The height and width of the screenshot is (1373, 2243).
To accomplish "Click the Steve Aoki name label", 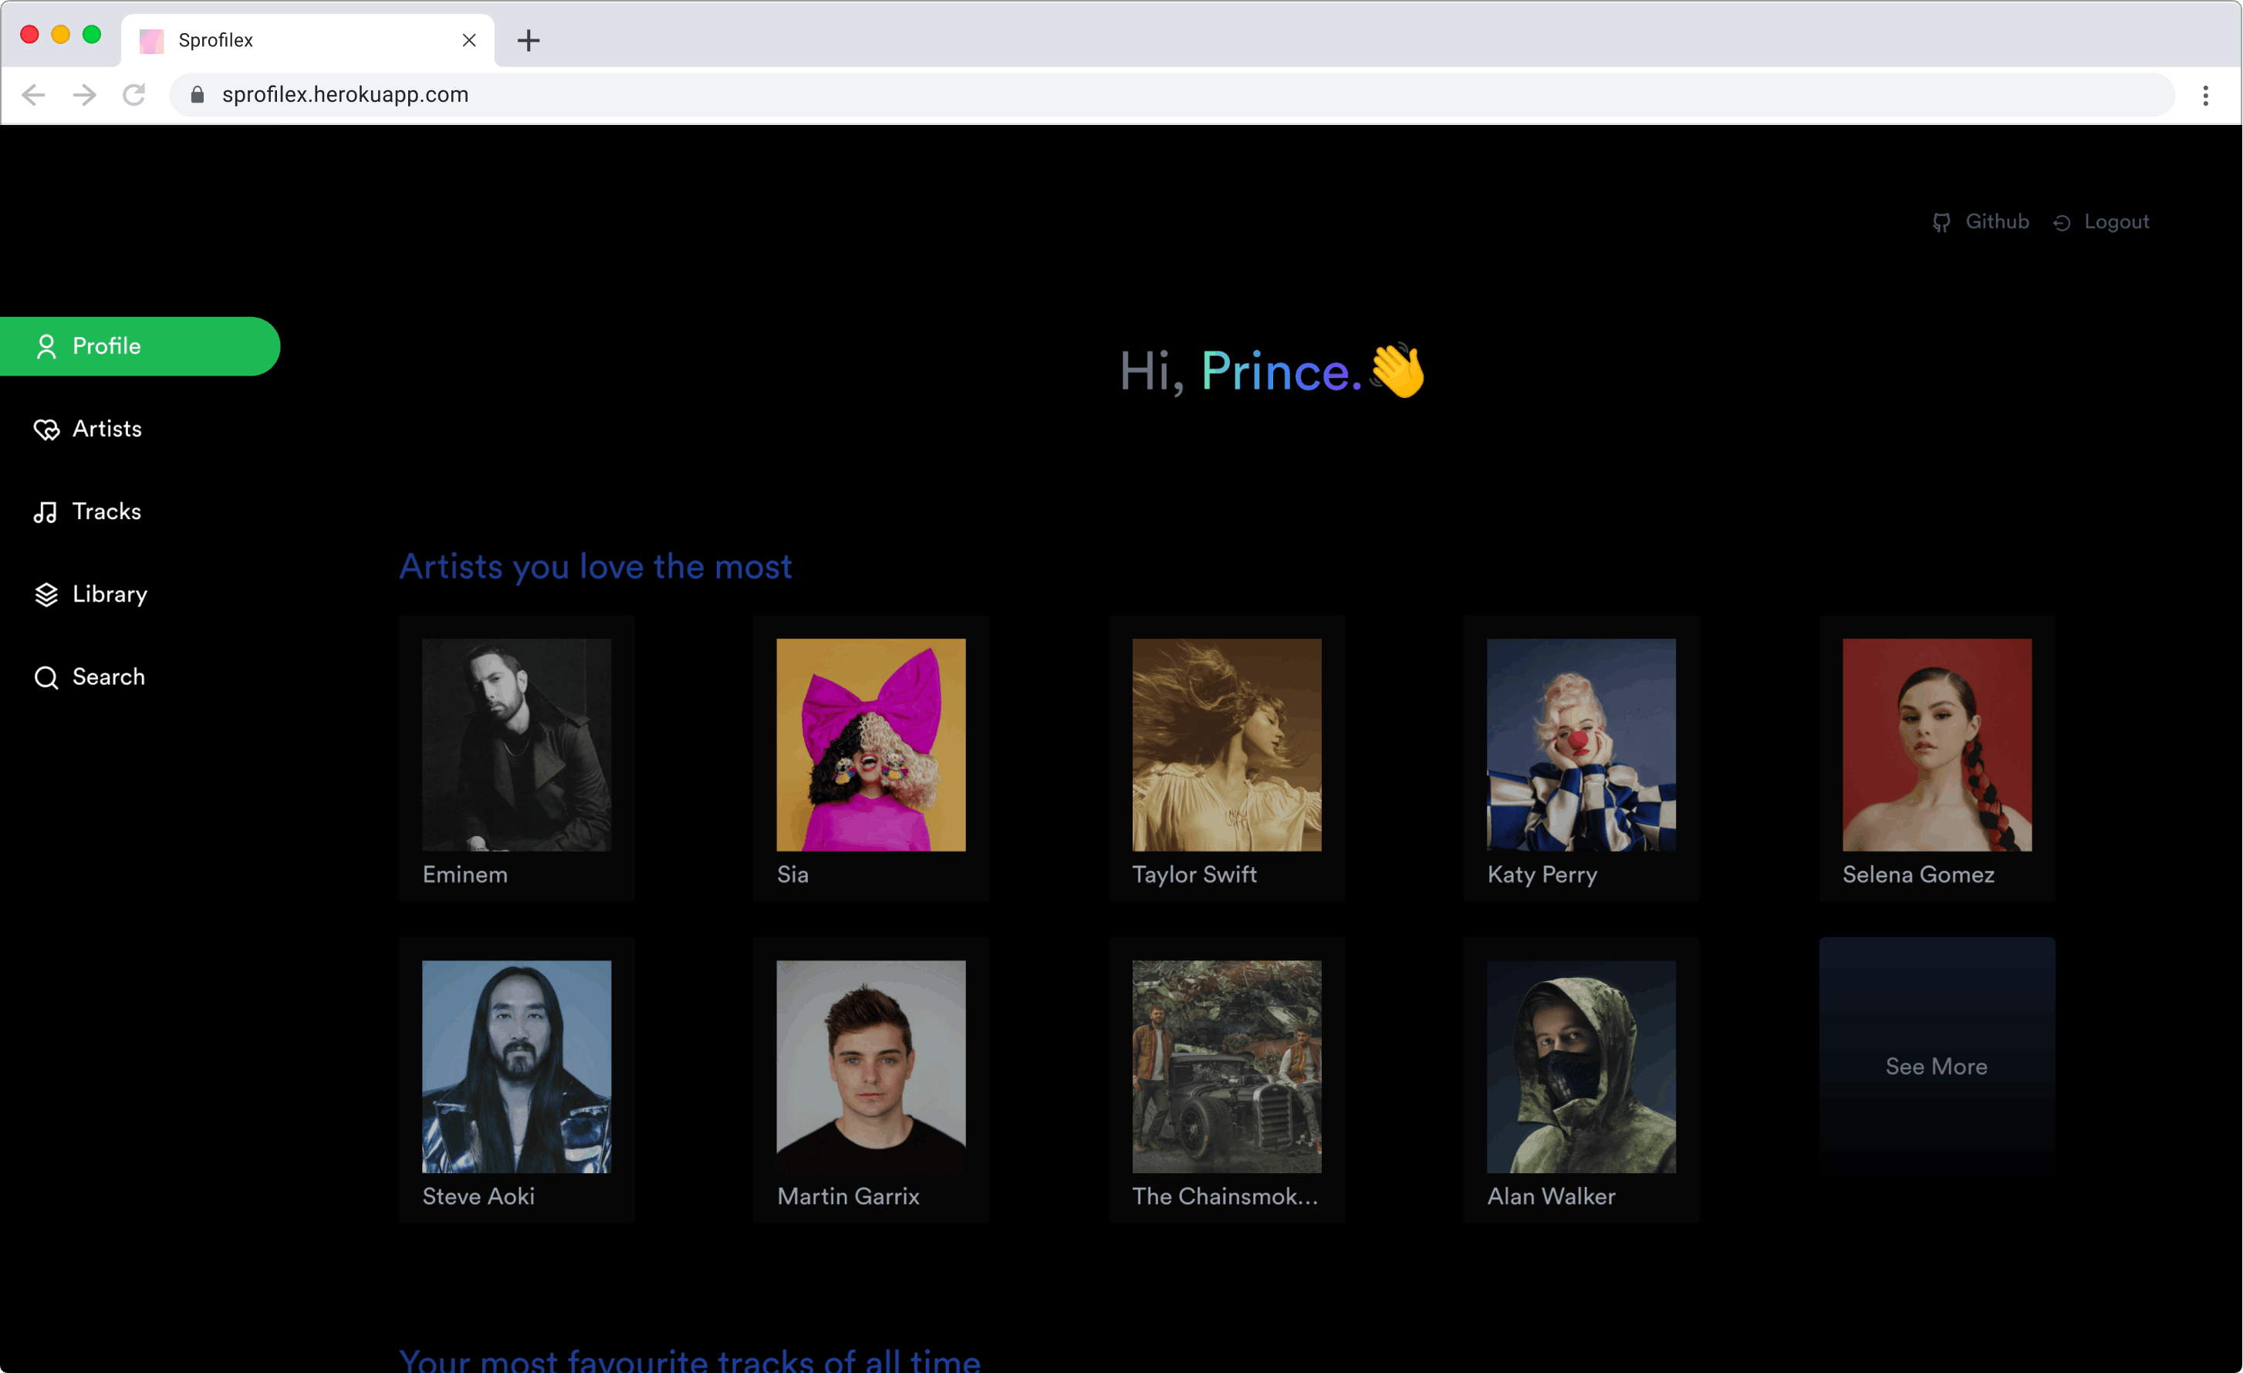I will point(478,1196).
